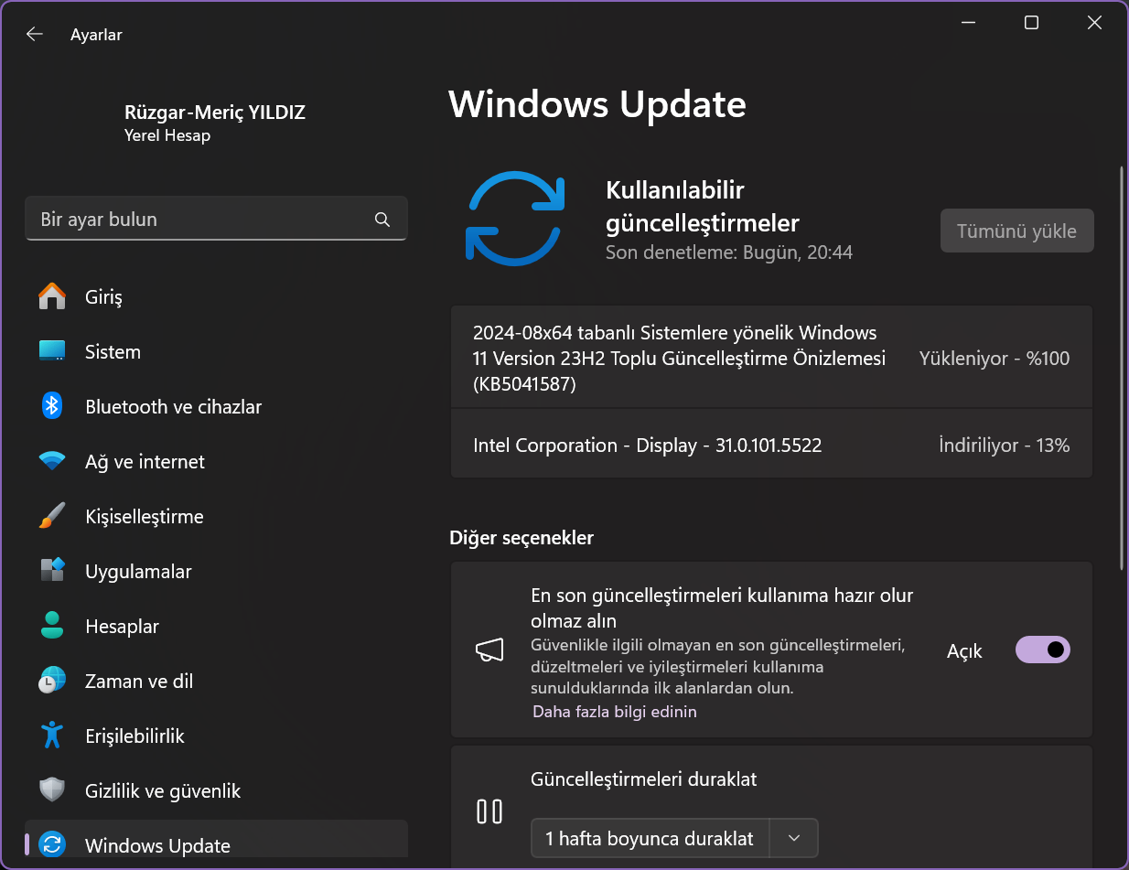Click the Gizlilik shield icon
Screen dimensions: 1129x870
coord(52,790)
